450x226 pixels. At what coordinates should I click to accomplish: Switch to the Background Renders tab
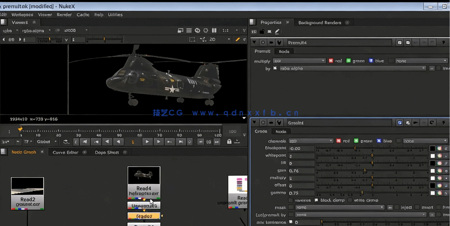point(320,22)
